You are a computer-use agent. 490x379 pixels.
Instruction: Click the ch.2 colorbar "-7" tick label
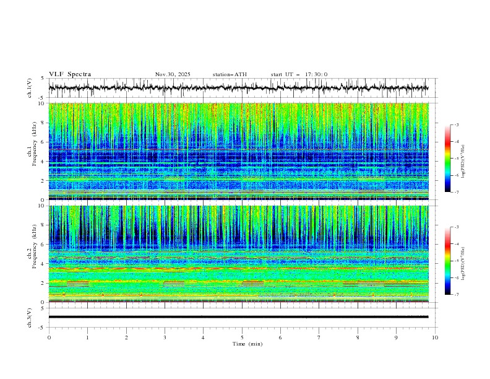(x=457, y=294)
